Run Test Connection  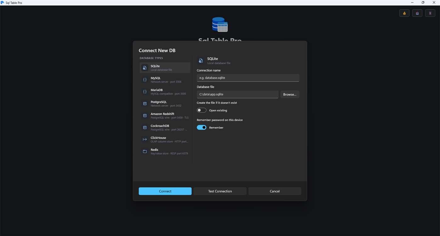220,191
